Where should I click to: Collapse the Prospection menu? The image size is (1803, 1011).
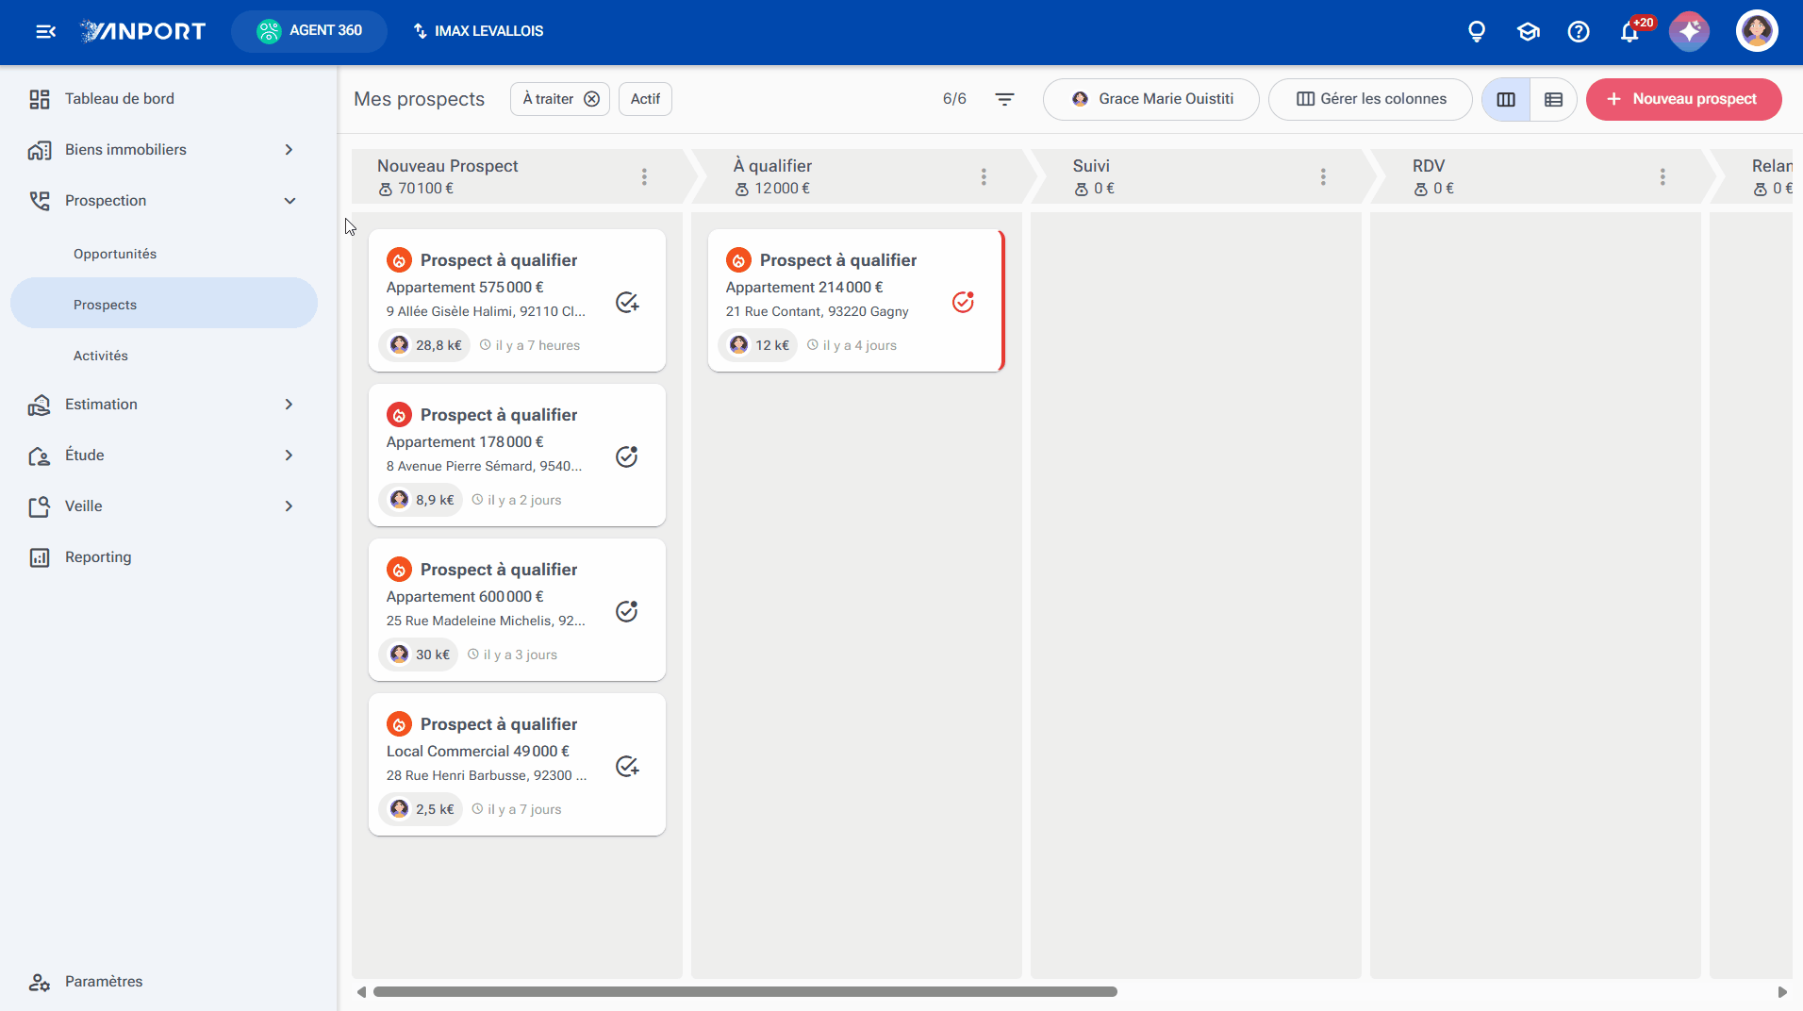tap(289, 201)
